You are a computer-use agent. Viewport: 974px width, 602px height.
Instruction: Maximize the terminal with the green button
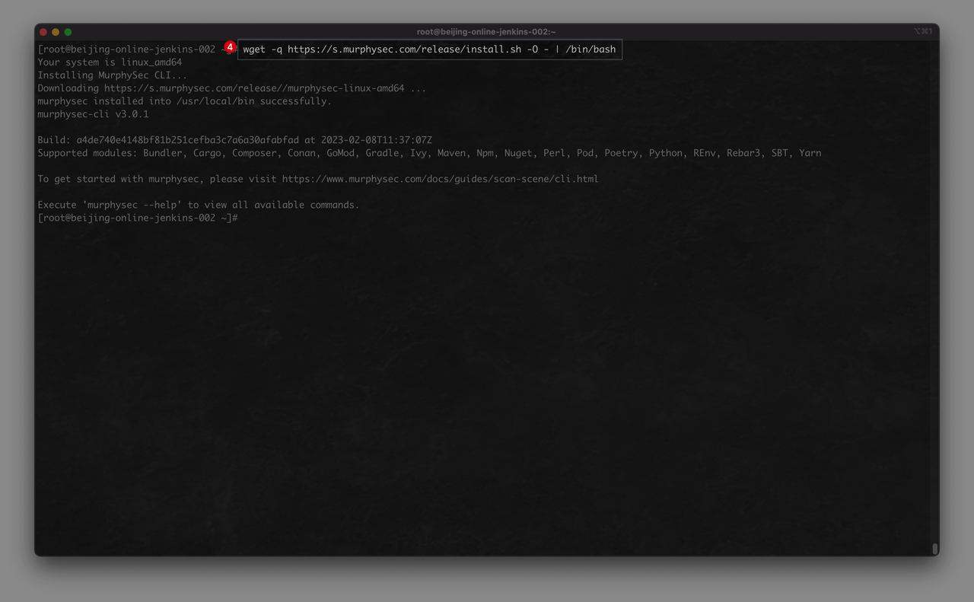coord(68,32)
